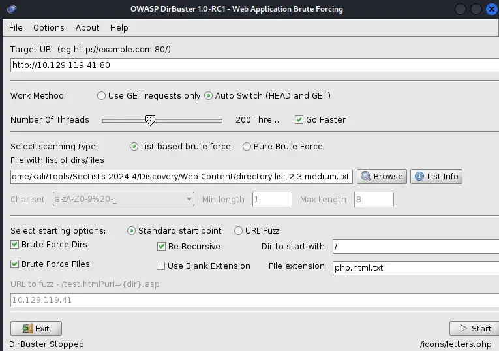Click the 'File with list of dirs/files' label
This screenshot has height=351, width=499.
(57, 160)
